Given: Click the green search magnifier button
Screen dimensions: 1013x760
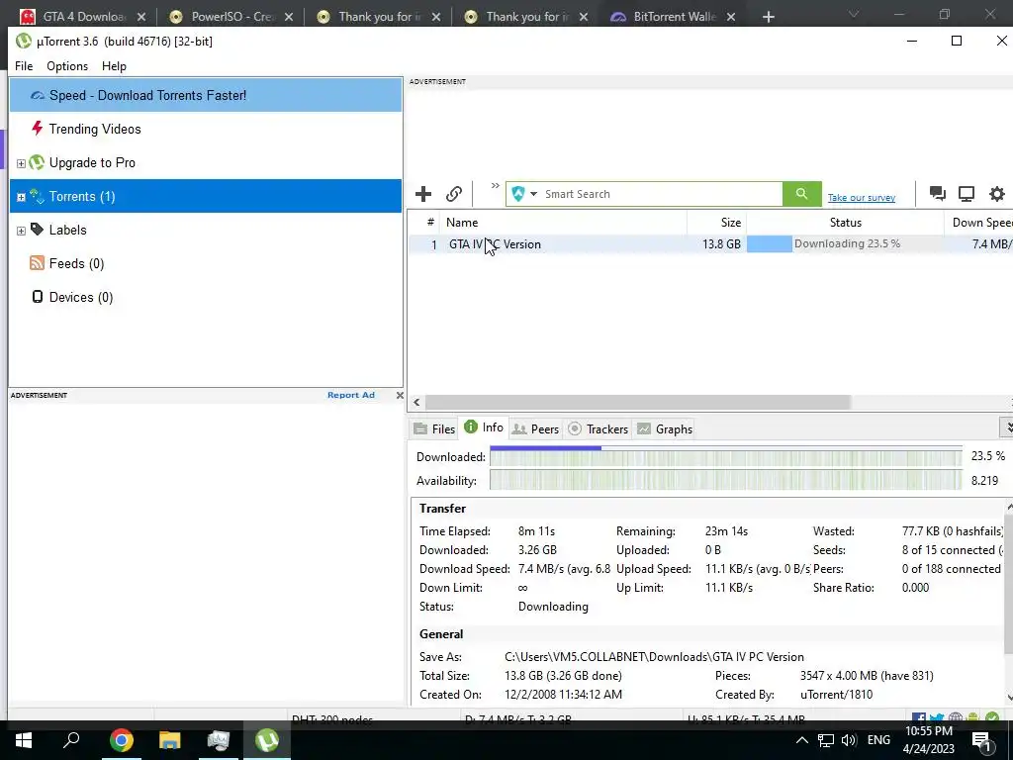Looking at the screenshot, I should pos(801,194).
